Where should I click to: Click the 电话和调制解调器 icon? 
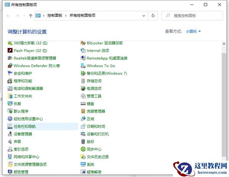[x=10, y=88]
